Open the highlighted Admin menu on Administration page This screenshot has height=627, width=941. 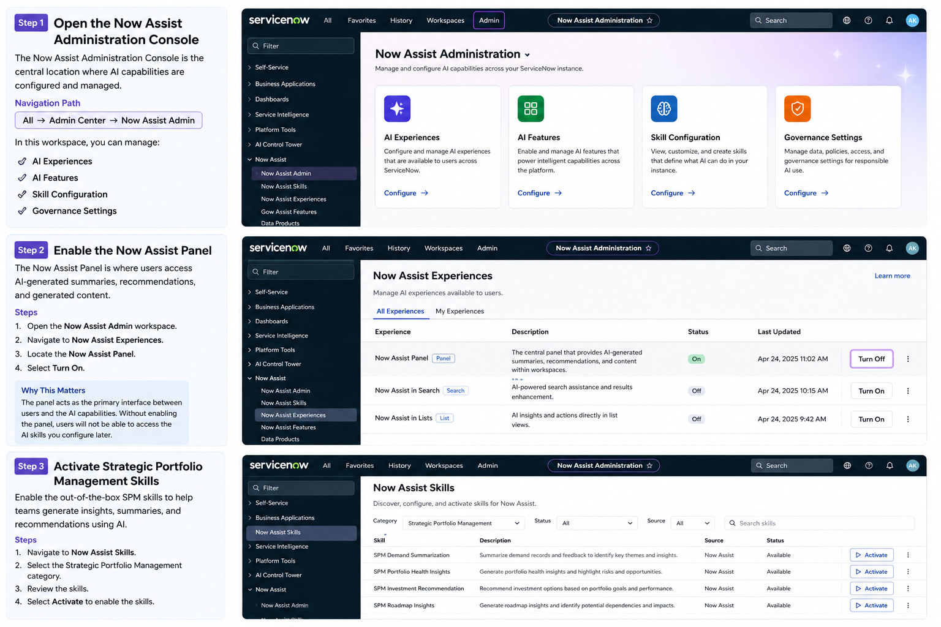click(x=489, y=20)
